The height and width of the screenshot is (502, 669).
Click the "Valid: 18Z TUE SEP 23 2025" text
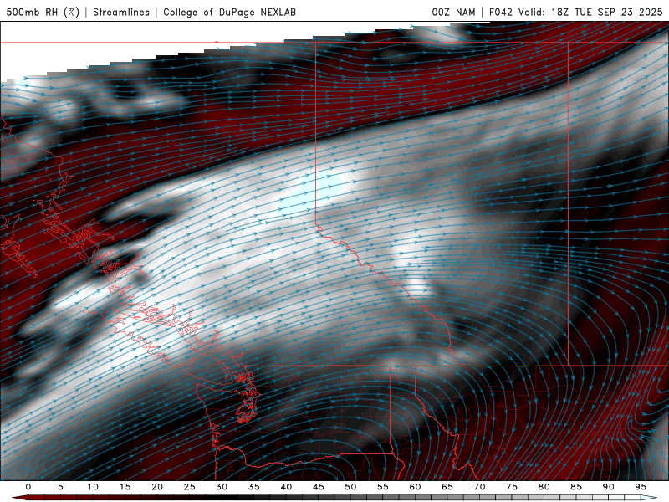(590, 12)
